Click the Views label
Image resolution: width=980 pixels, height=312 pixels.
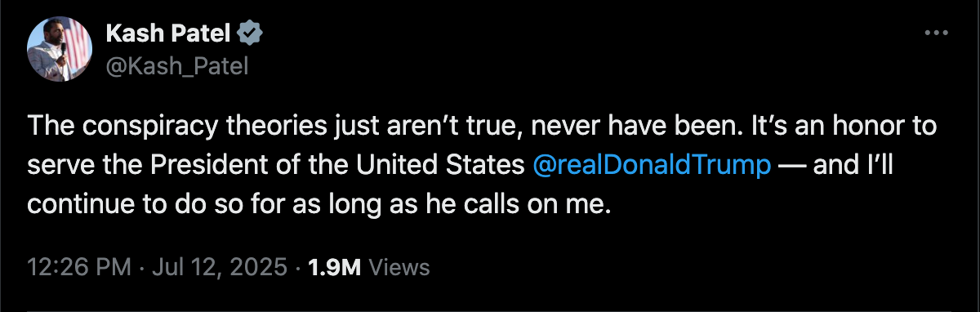399,267
